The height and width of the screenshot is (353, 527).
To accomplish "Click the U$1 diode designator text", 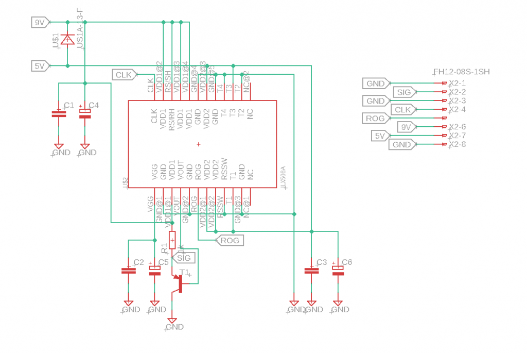I will [56, 41].
